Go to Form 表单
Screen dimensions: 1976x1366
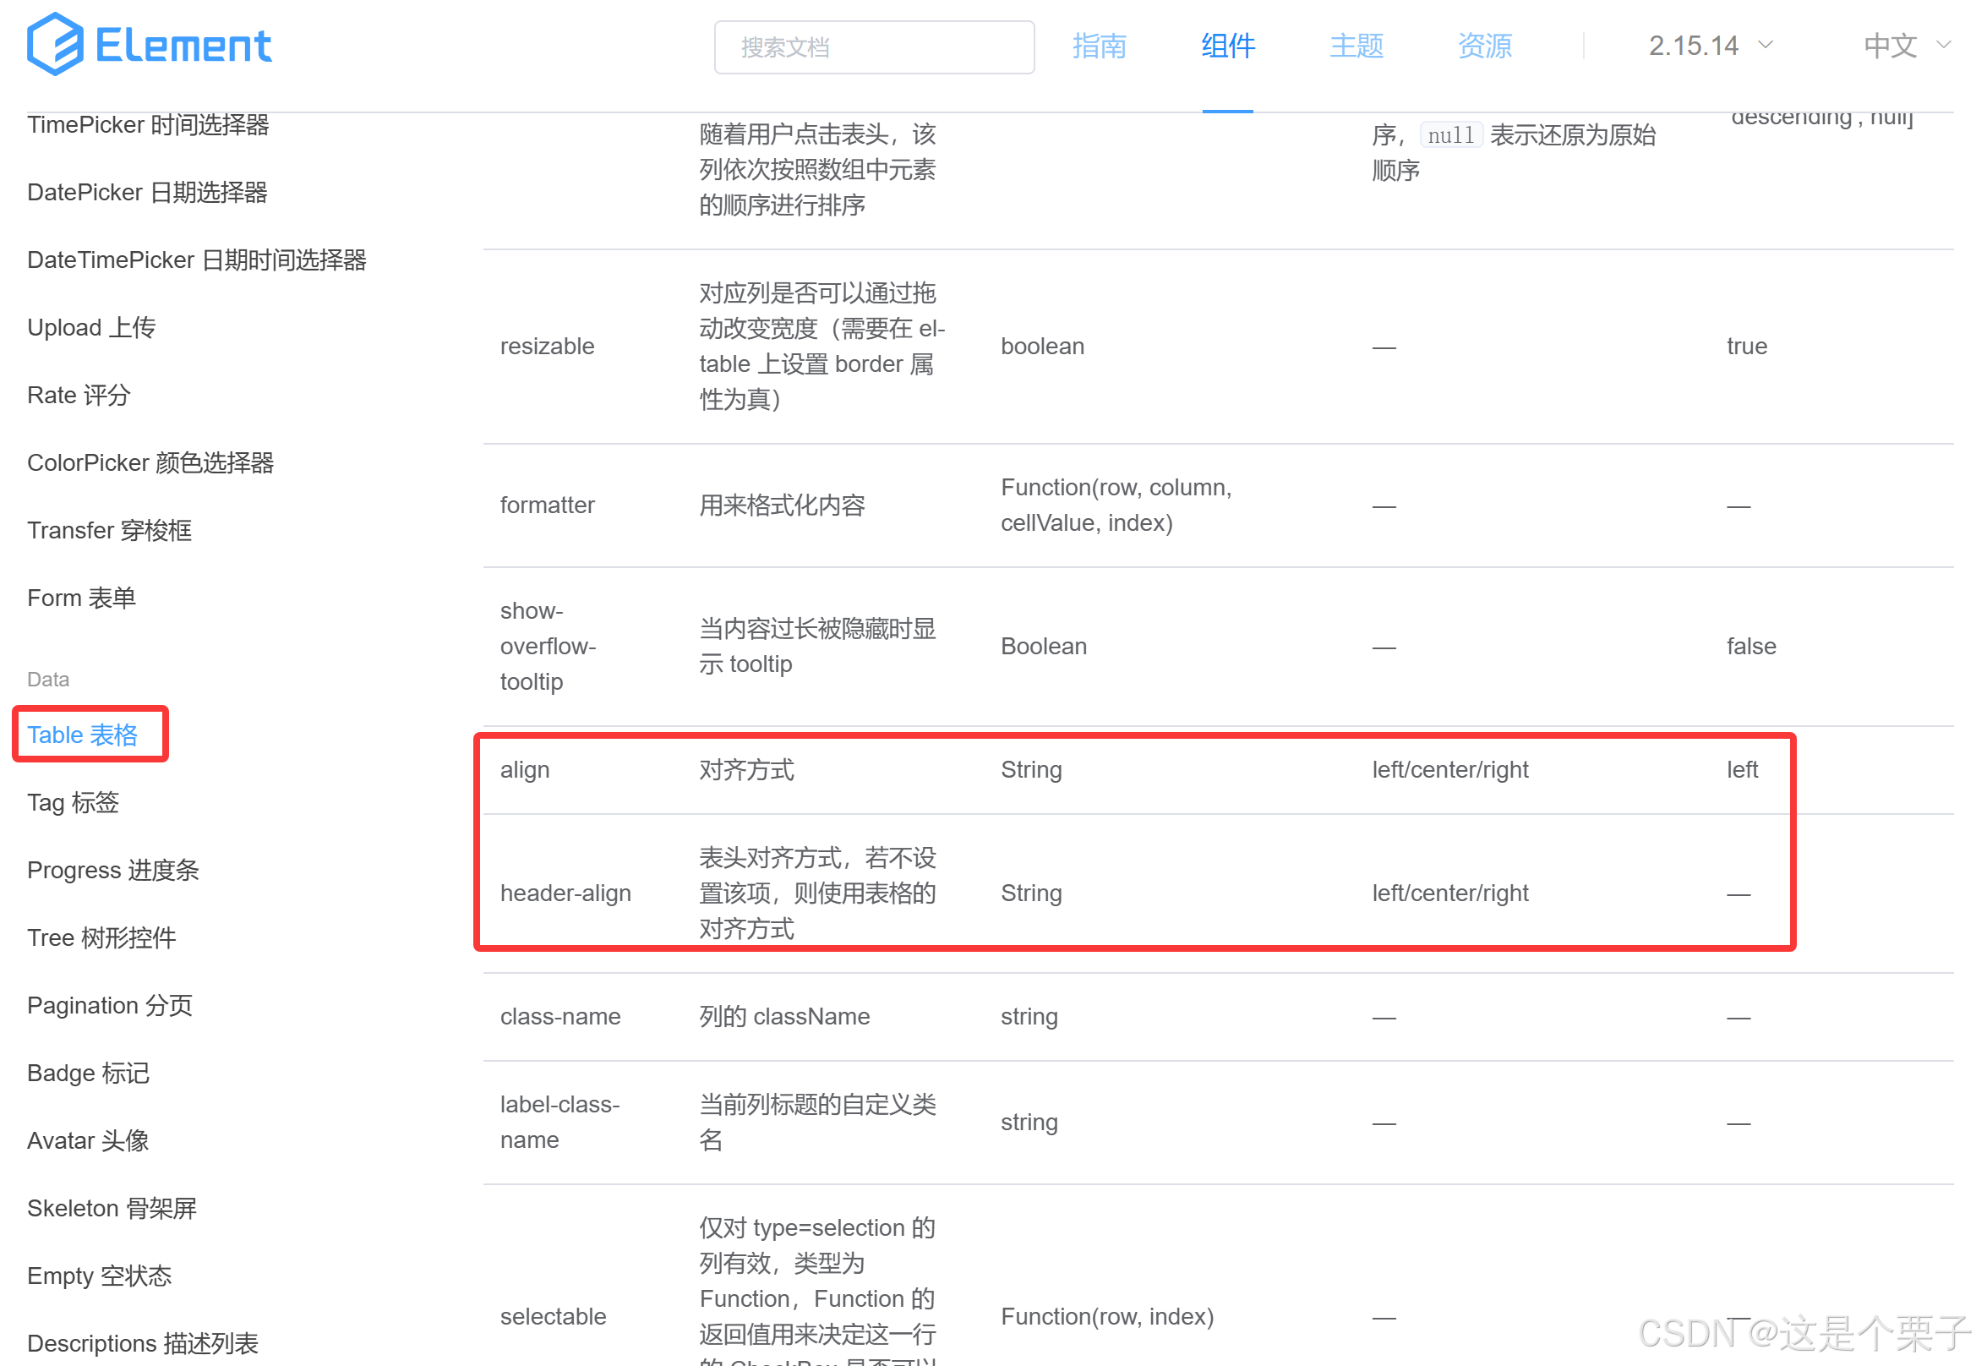[81, 598]
